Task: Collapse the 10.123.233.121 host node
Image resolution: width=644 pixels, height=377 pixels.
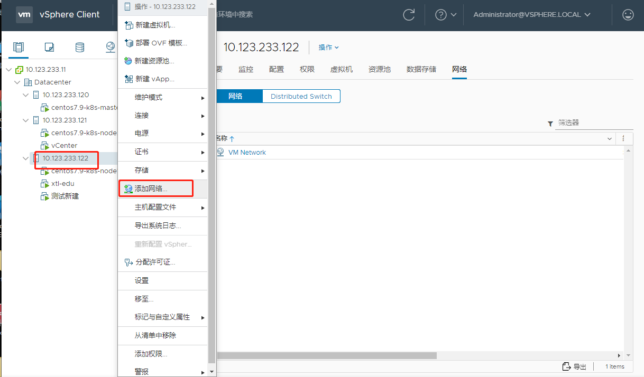Action: point(26,120)
